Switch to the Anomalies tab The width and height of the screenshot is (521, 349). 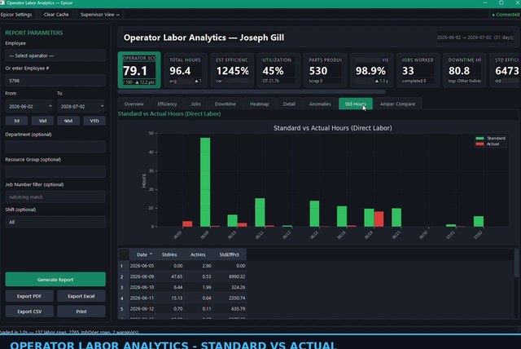coord(320,104)
